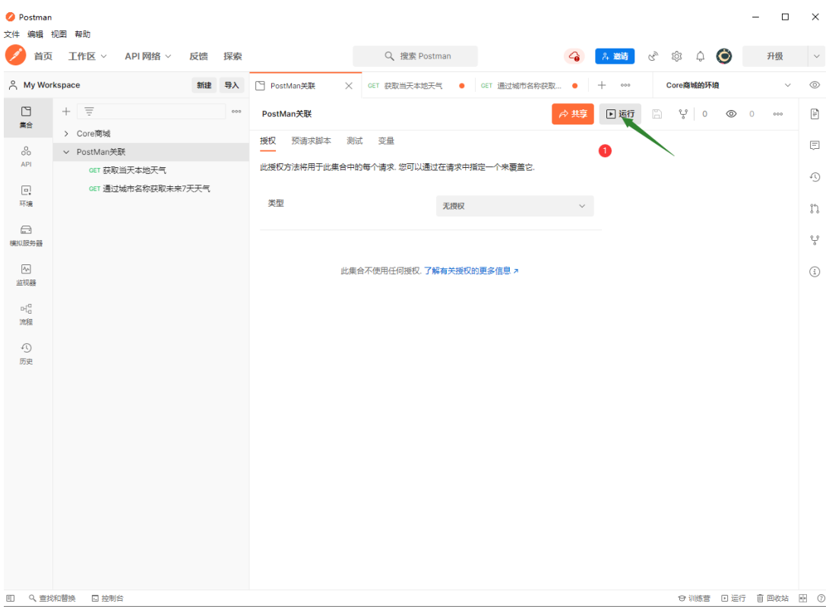Open the 工作区 dropdown menu
Viewport: 829px width, 607px height.
point(88,56)
